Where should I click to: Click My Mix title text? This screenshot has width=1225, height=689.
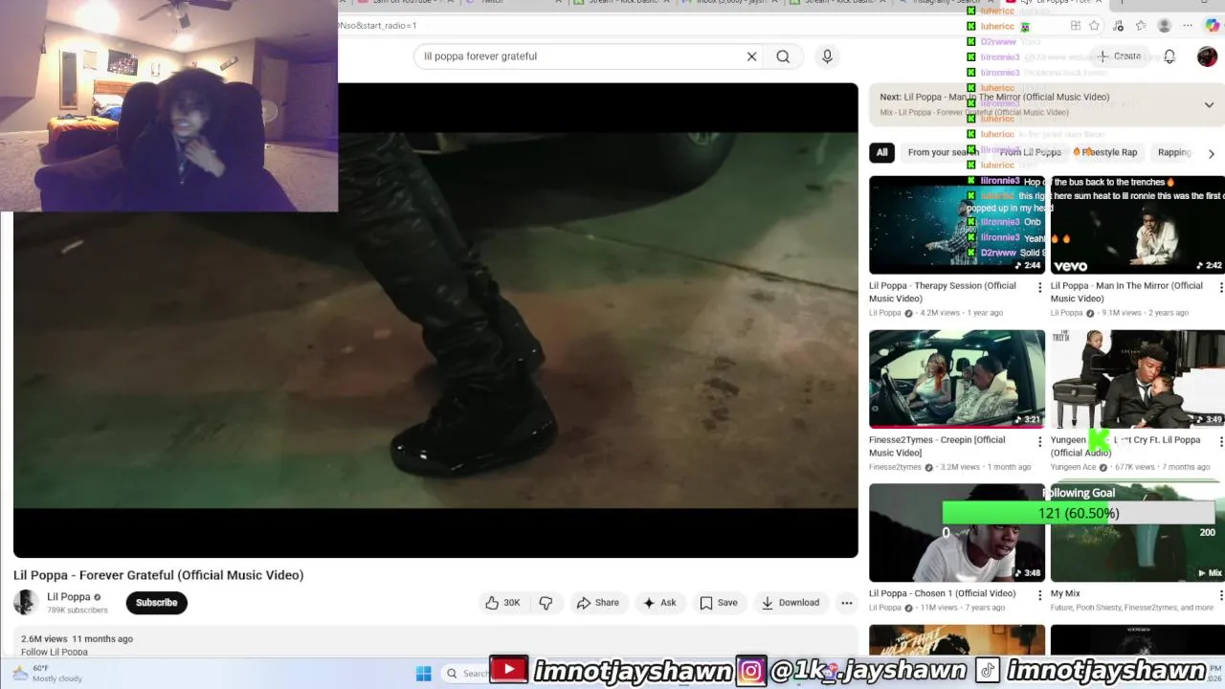coord(1065,593)
